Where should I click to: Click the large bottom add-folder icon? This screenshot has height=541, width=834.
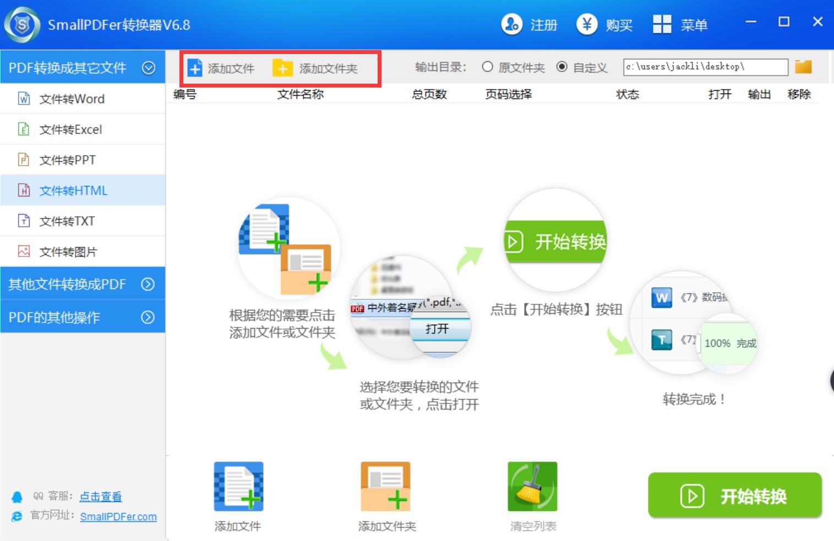coord(385,487)
